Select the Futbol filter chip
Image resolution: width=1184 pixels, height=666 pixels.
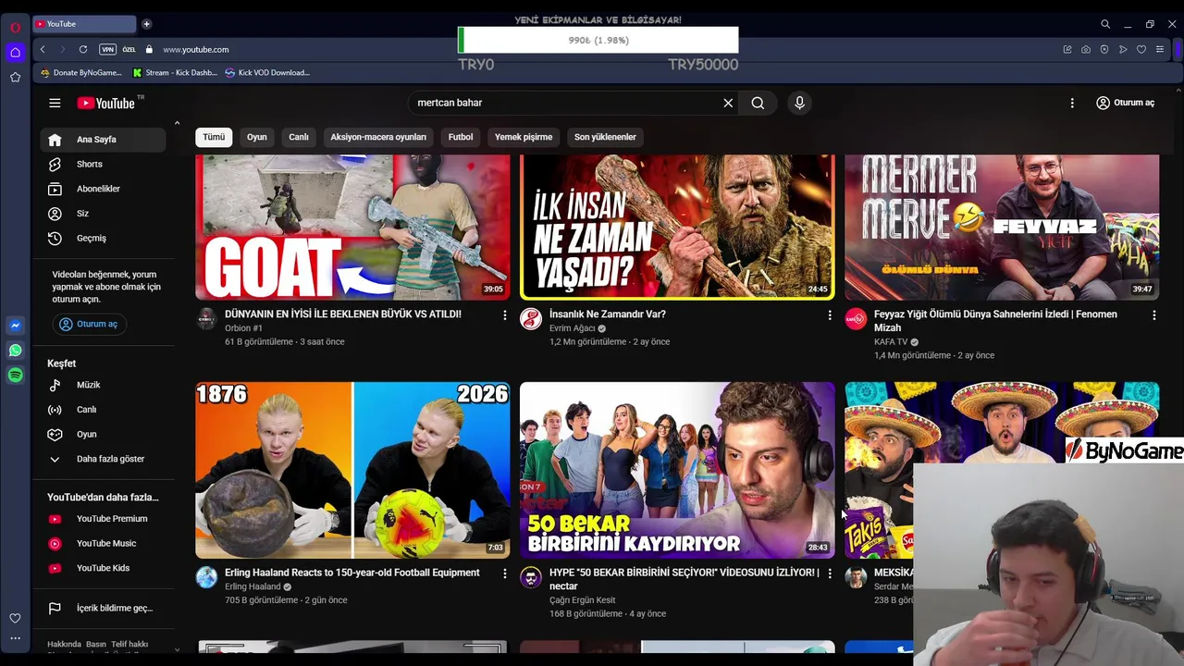(461, 137)
